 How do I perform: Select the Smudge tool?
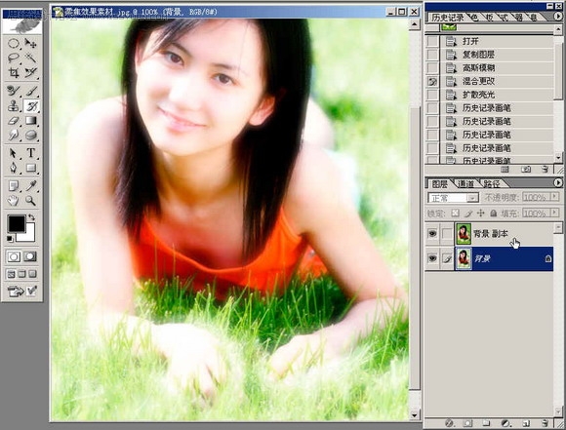point(14,135)
